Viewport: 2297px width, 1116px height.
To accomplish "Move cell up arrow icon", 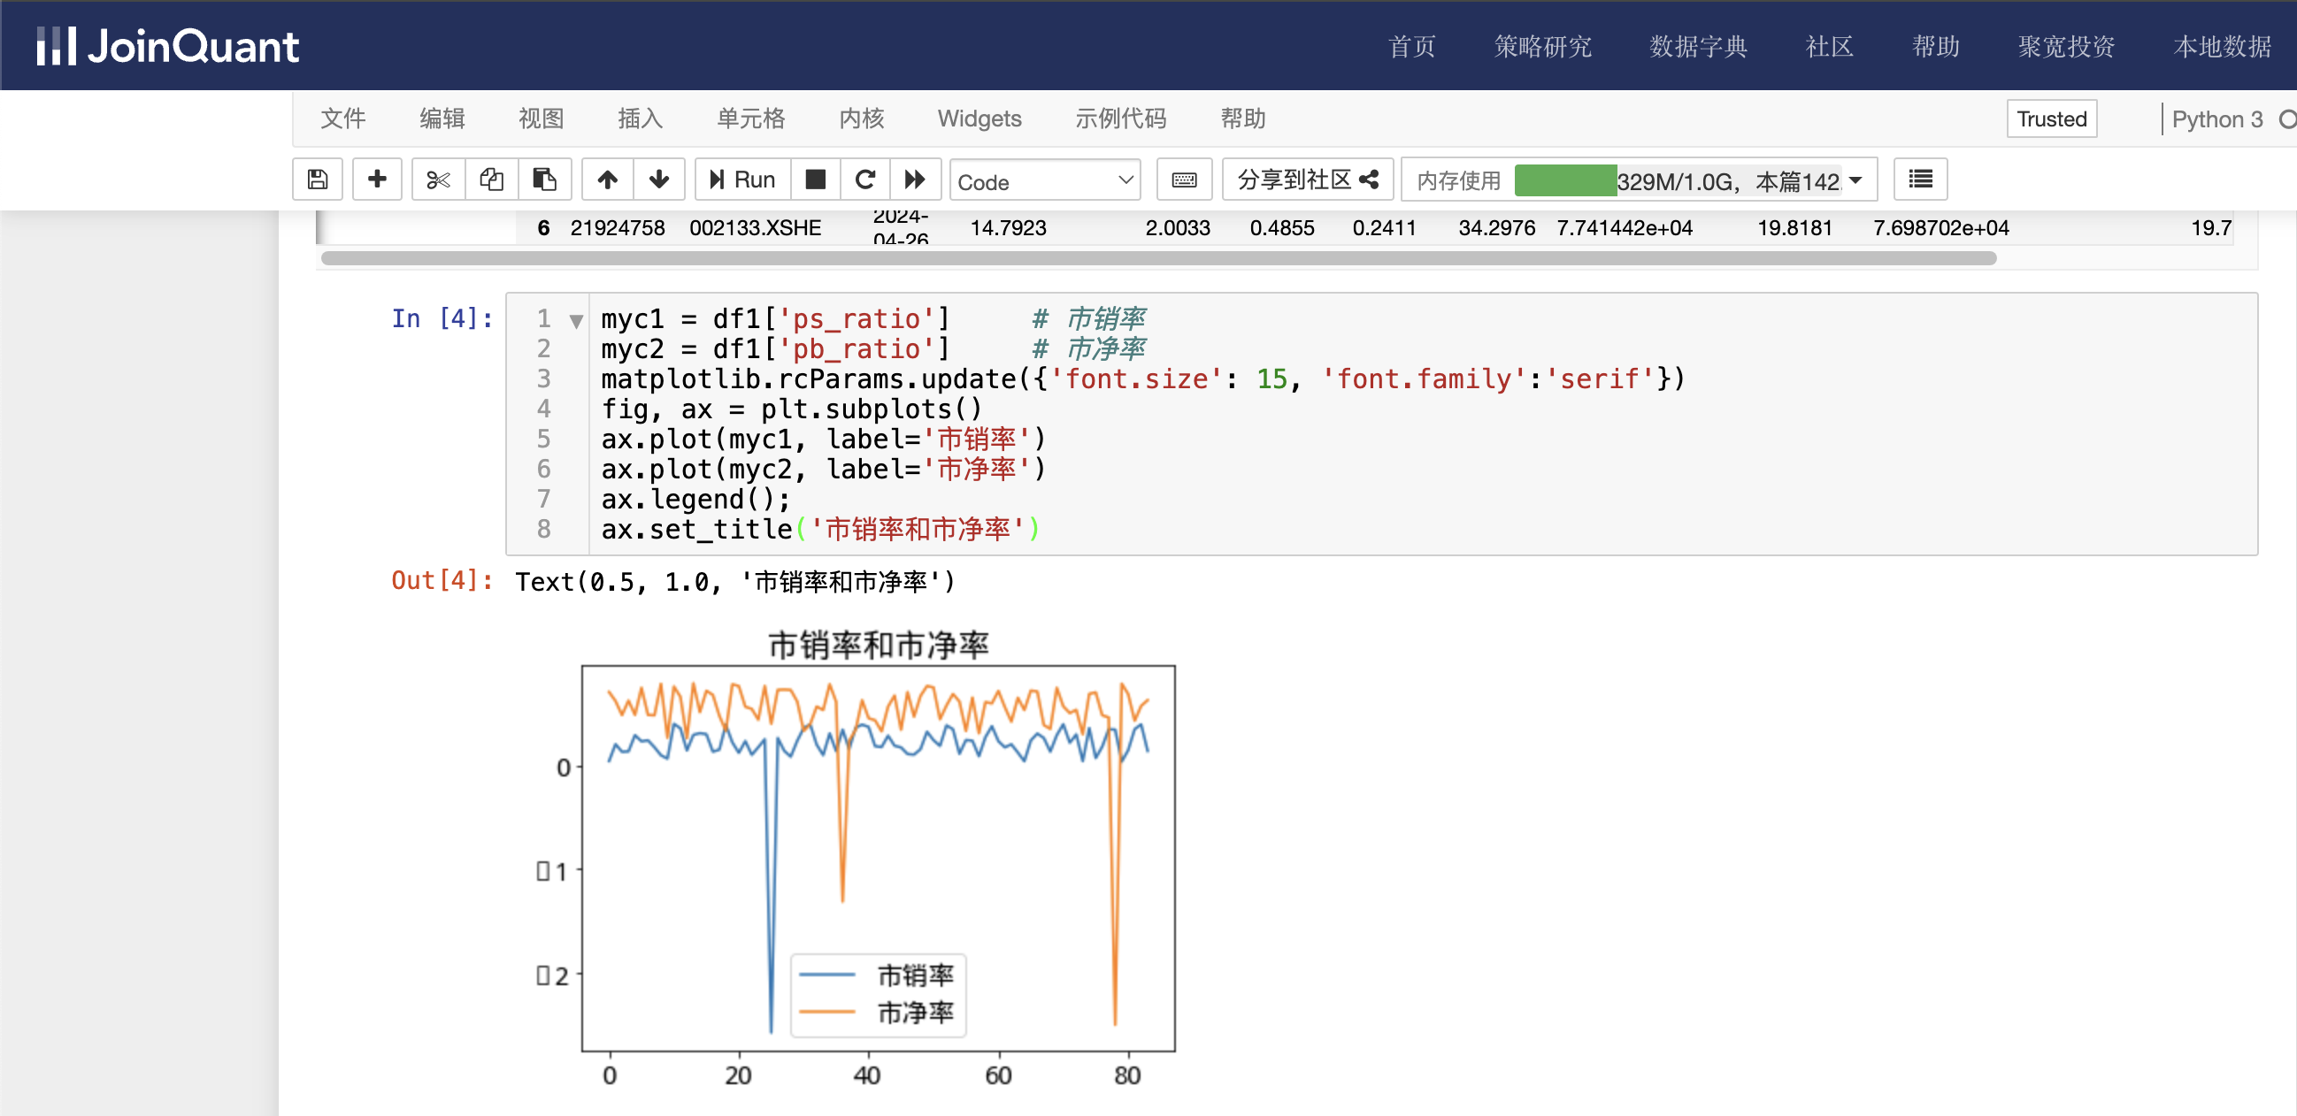I will pos(607,180).
